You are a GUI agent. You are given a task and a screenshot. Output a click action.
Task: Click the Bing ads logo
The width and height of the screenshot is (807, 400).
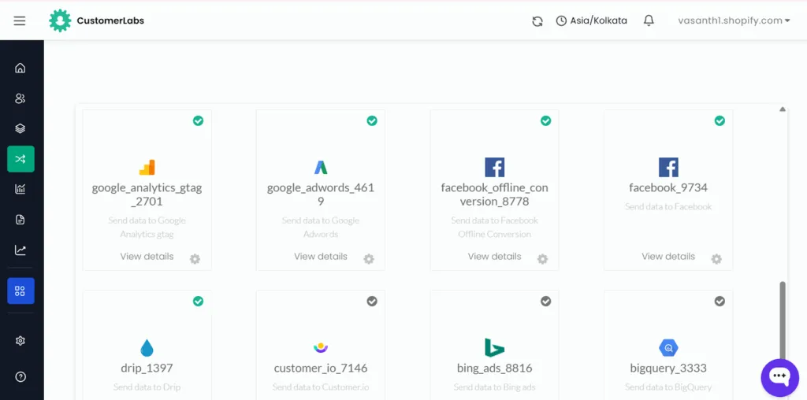click(495, 348)
